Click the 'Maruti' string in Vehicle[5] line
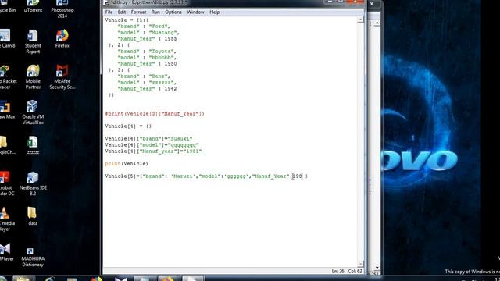This screenshot has height=281, width=500. [x=184, y=176]
